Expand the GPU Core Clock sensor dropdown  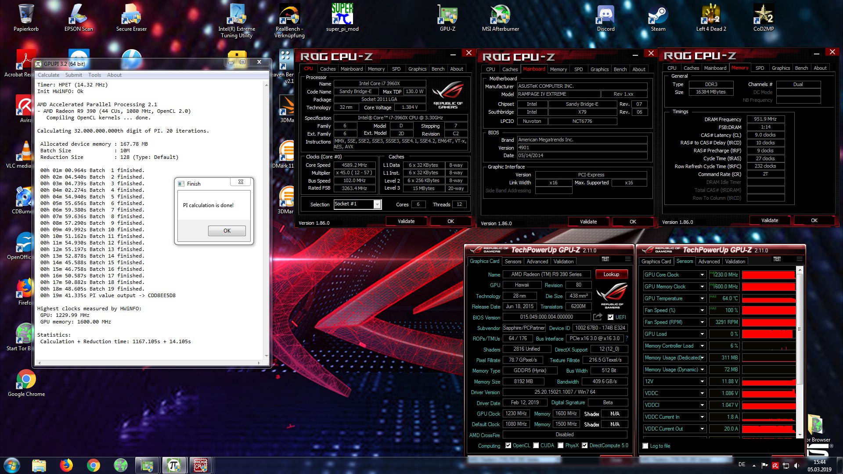pyautogui.click(x=702, y=275)
